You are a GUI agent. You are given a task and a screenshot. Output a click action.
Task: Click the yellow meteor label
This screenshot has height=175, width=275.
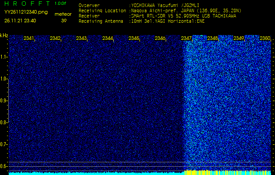coord(63,14)
